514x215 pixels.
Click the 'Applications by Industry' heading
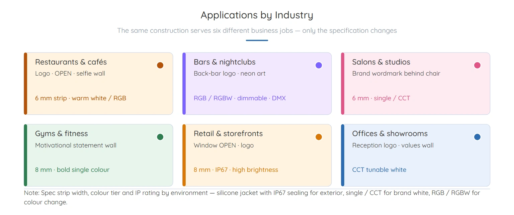coord(257,15)
